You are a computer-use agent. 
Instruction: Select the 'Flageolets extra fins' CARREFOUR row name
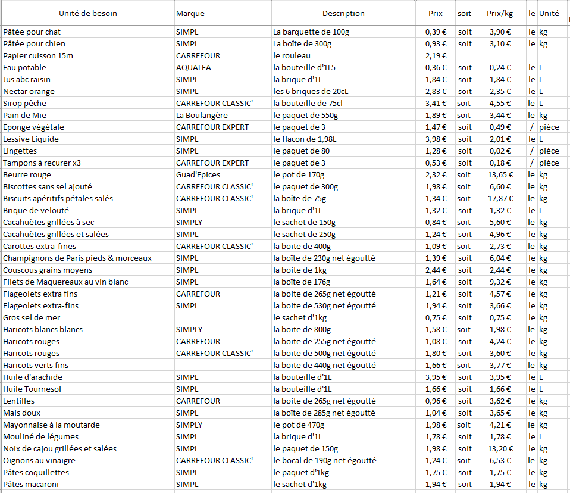[88, 294]
